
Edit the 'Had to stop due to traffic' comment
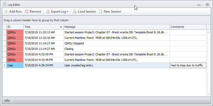pyautogui.click(x=188, y=66)
